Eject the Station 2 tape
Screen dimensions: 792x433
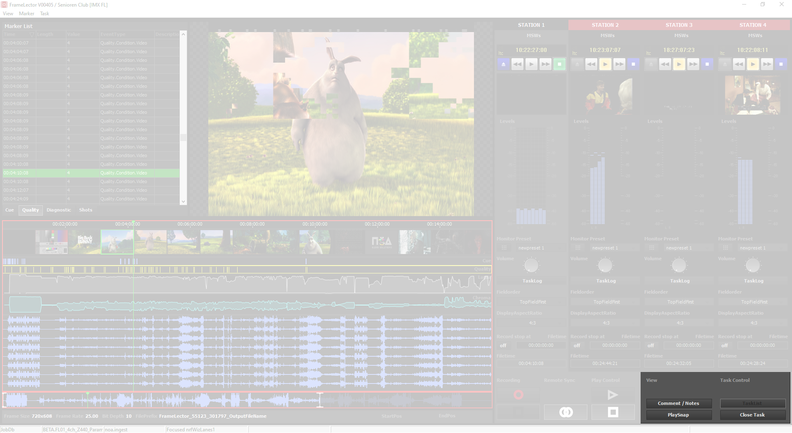pyautogui.click(x=577, y=64)
